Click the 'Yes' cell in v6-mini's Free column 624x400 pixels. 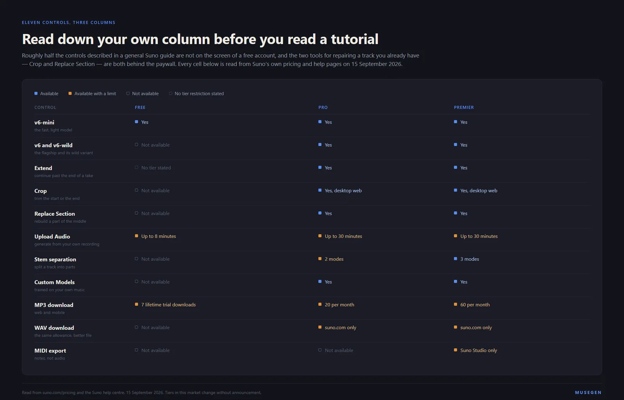pyautogui.click(x=142, y=122)
